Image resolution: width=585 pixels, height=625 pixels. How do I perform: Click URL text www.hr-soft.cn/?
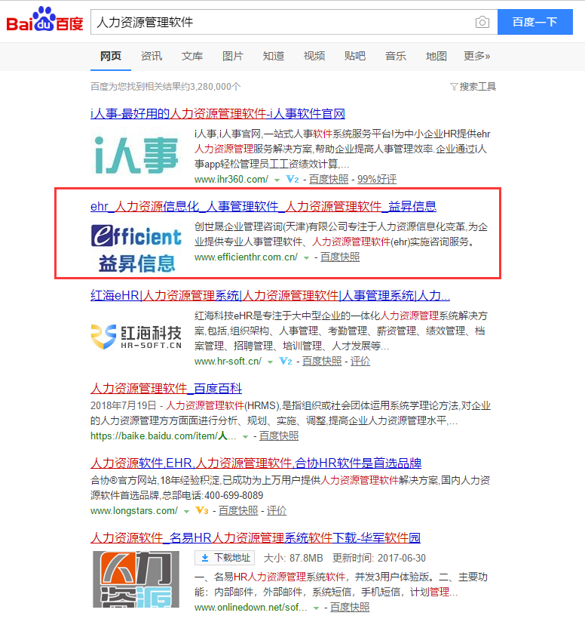(228, 361)
